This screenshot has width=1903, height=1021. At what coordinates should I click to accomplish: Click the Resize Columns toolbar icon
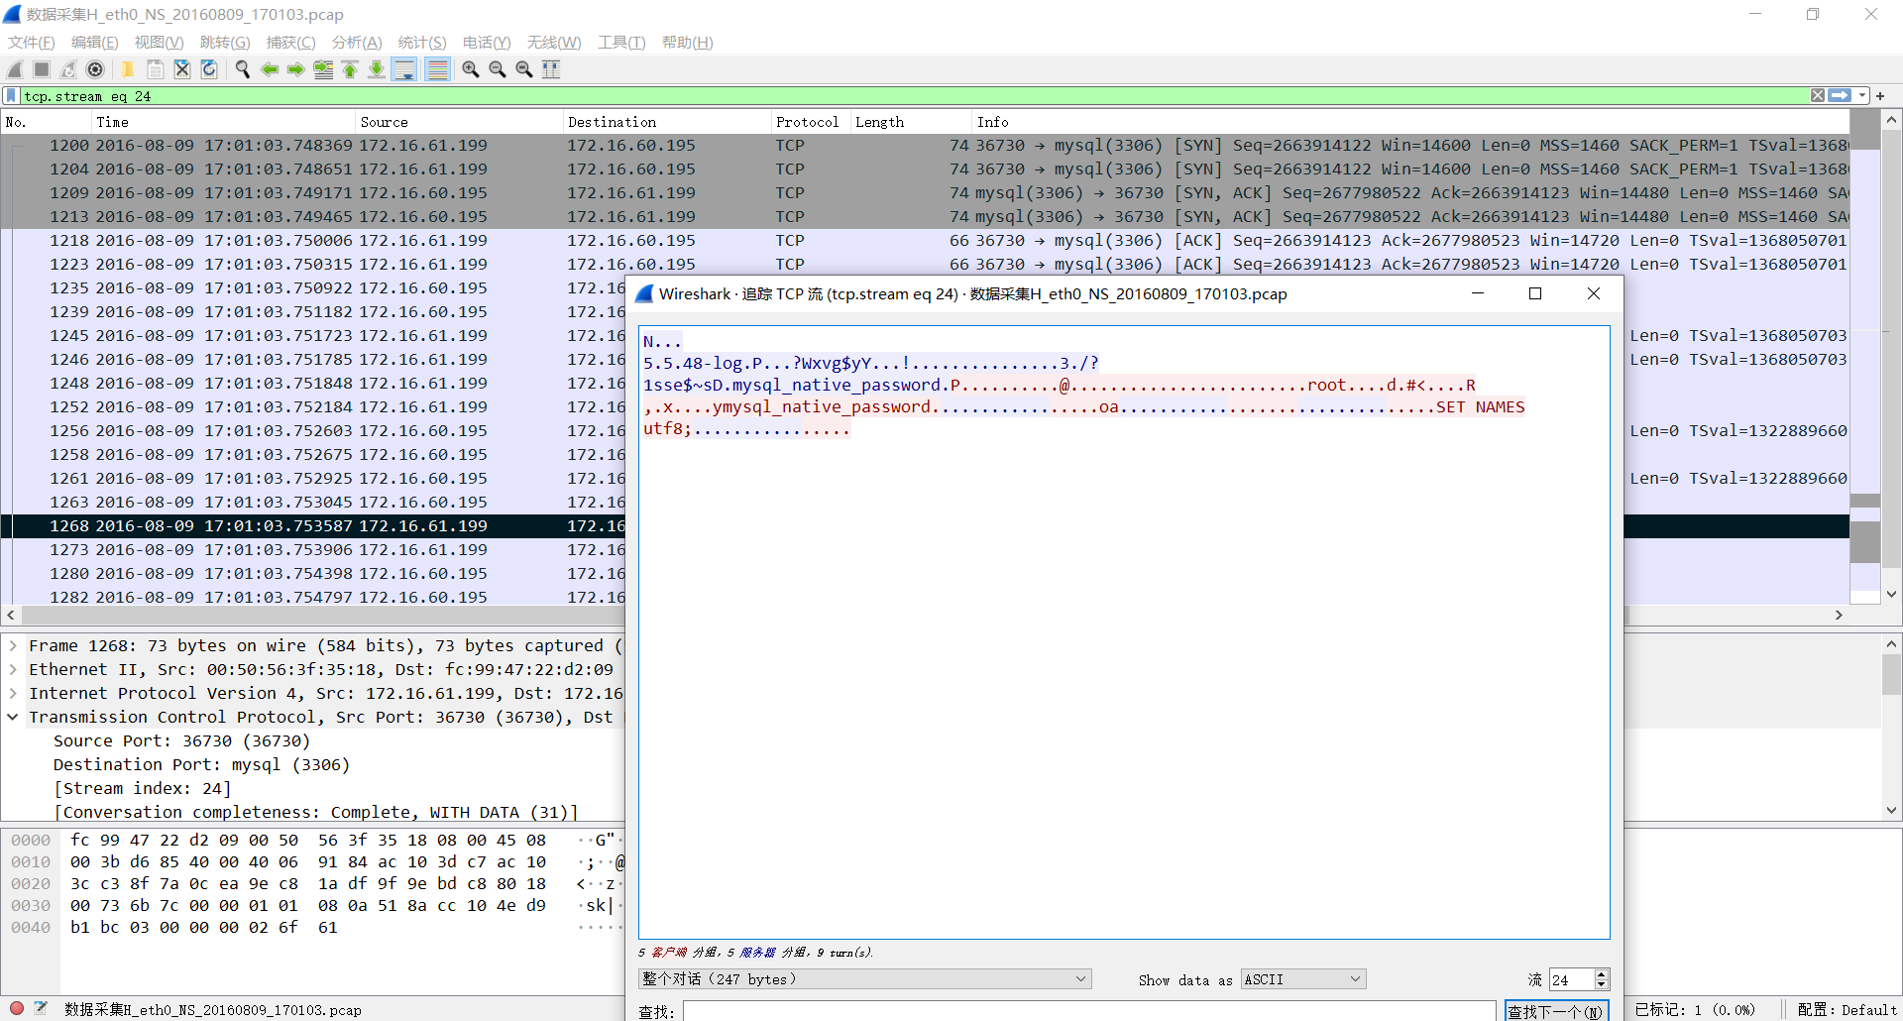[551, 69]
